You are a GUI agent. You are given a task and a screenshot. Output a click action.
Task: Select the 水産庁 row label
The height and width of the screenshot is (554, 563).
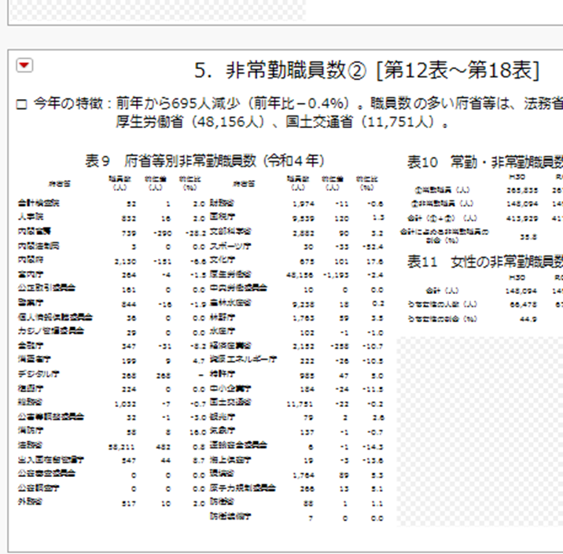coord(223,332)
